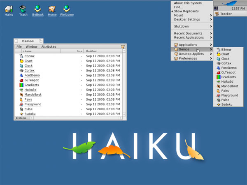Click the folder icon in Demos menu bar
247x185 pixels.
123,46
